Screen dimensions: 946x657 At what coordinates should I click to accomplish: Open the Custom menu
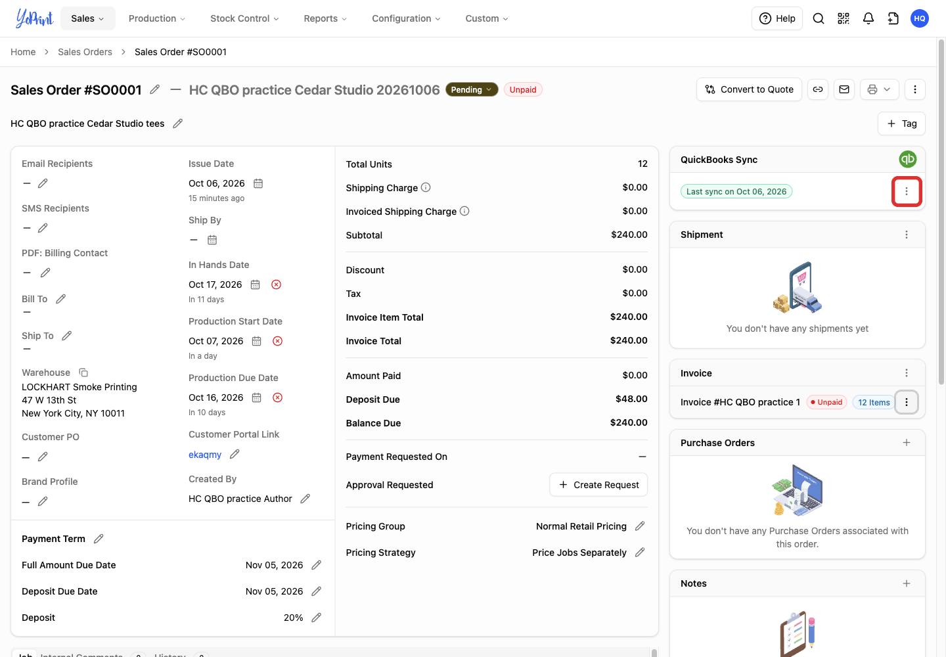[x=487, y=18]
